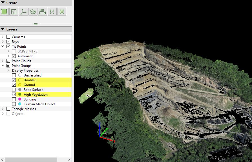Collapse the Create panel header

click(3, 3)
